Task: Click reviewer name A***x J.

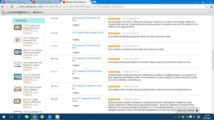Action: 54,71
